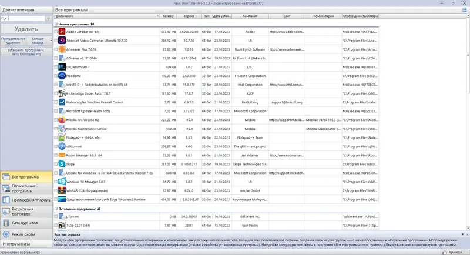Image resolution: width=470 pixels, height=255 pixels.
Task: Collapse the Остальные программы group
Action: point(56,209)
